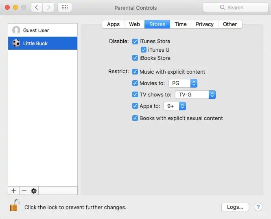
Task: Add a user with the plus button
Action: pos(14,191)
